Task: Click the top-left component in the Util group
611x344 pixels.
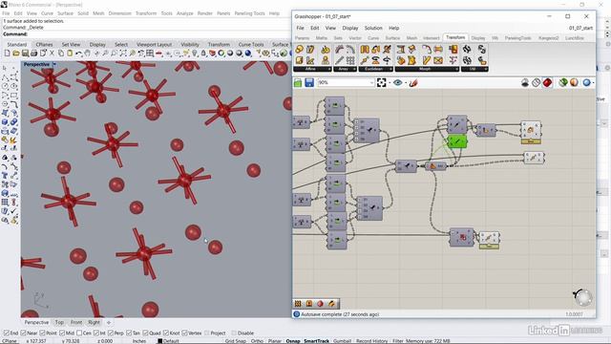Action: click(x=467, y=50)
